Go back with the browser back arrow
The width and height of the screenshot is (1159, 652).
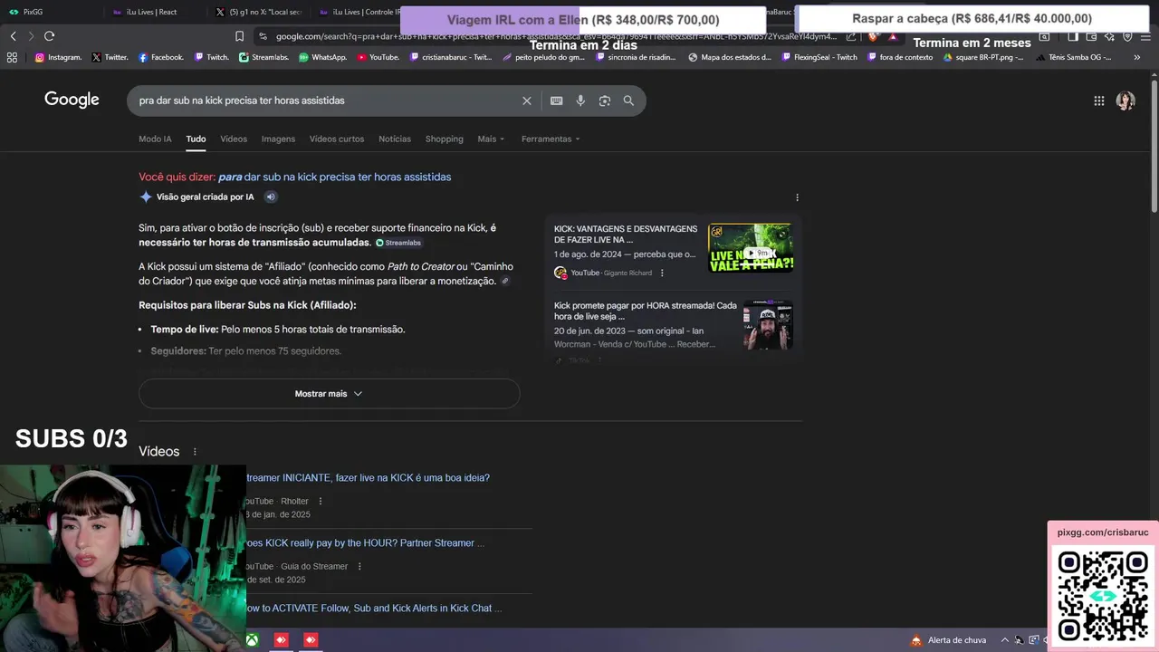click(x=13, y=36)
